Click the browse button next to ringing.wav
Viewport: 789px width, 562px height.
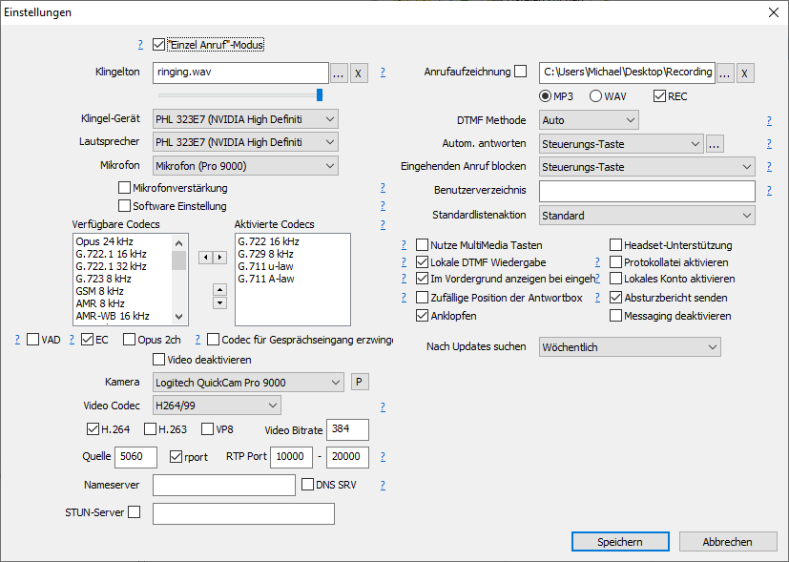point(339,73)
